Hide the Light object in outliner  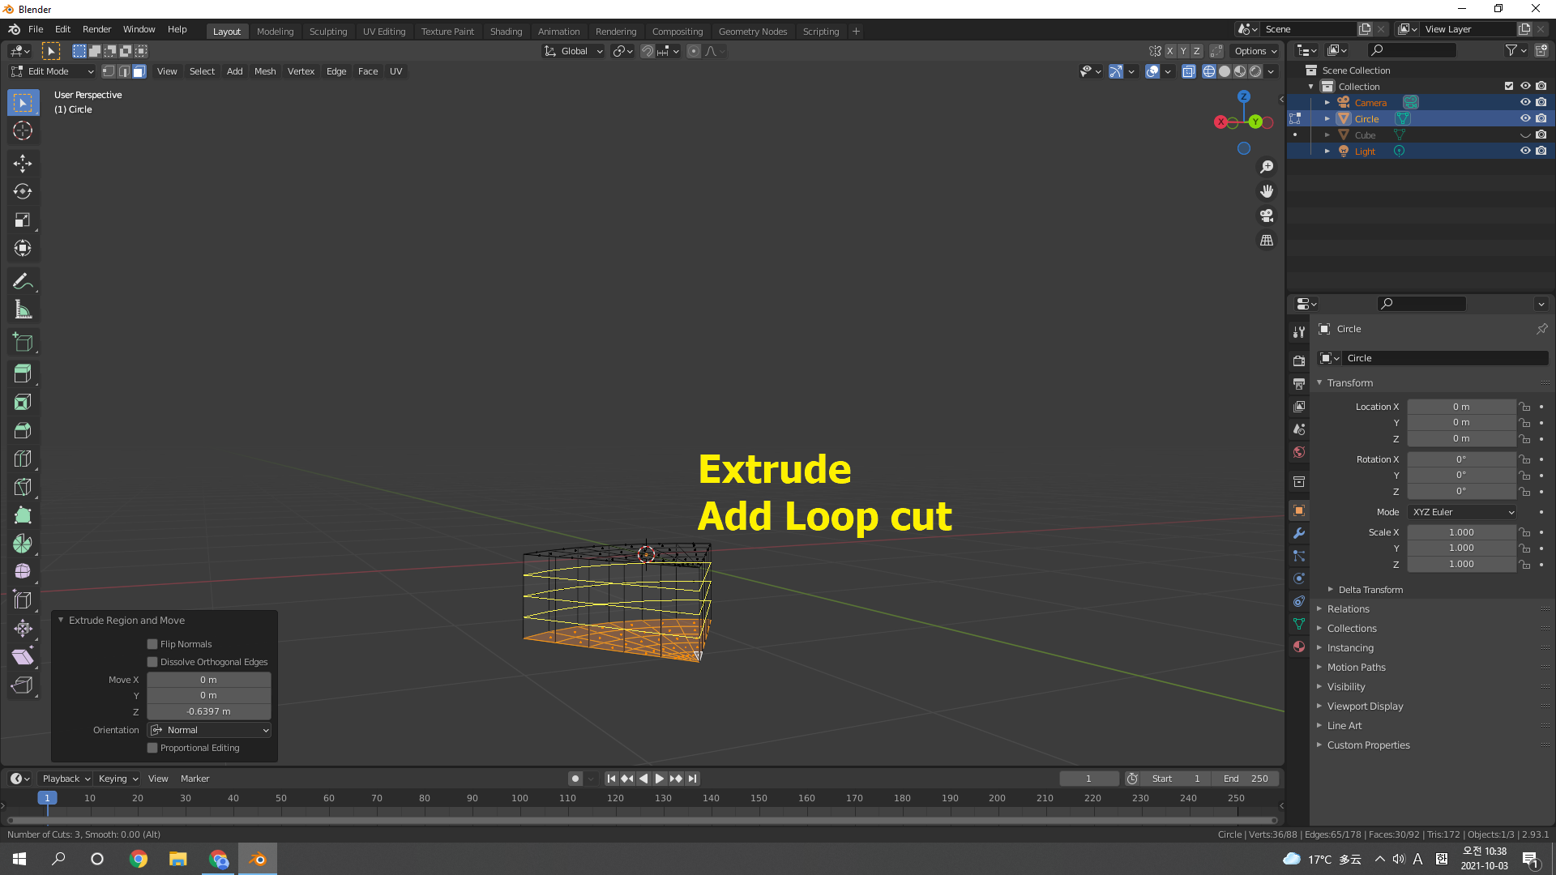click(x=1524, y=151)
